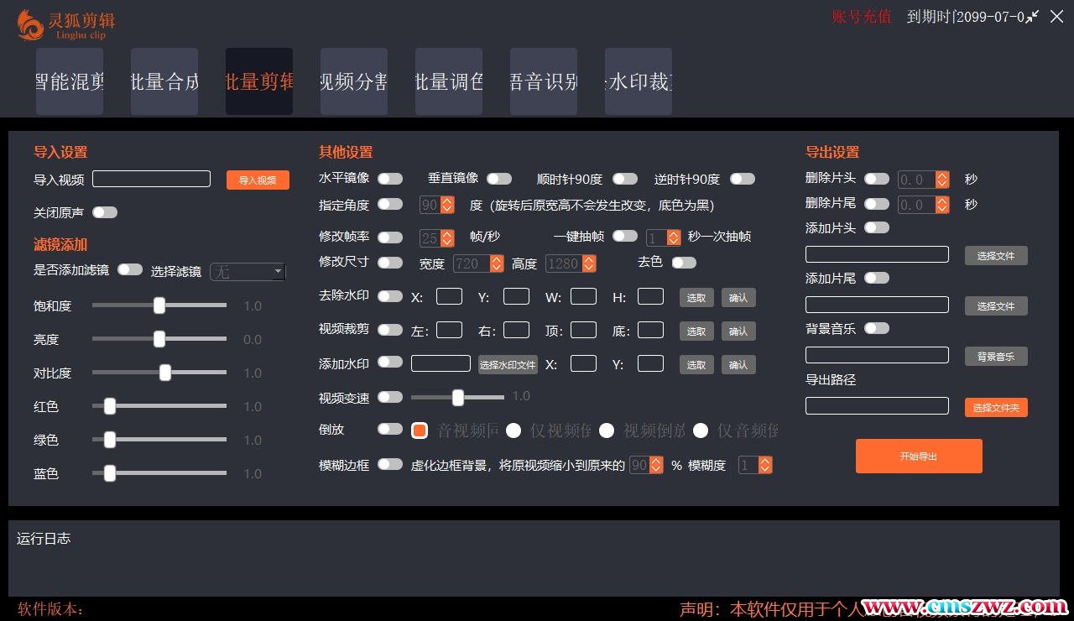The image size is (1074, 621).
Task: Select the first radio button beside 倒放
Action: click(x=420, y=431)
